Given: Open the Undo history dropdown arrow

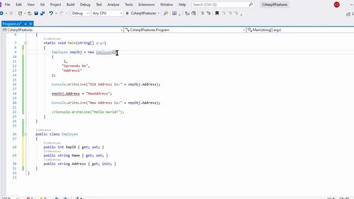Looking at the screenshot, I should [56, 13].
